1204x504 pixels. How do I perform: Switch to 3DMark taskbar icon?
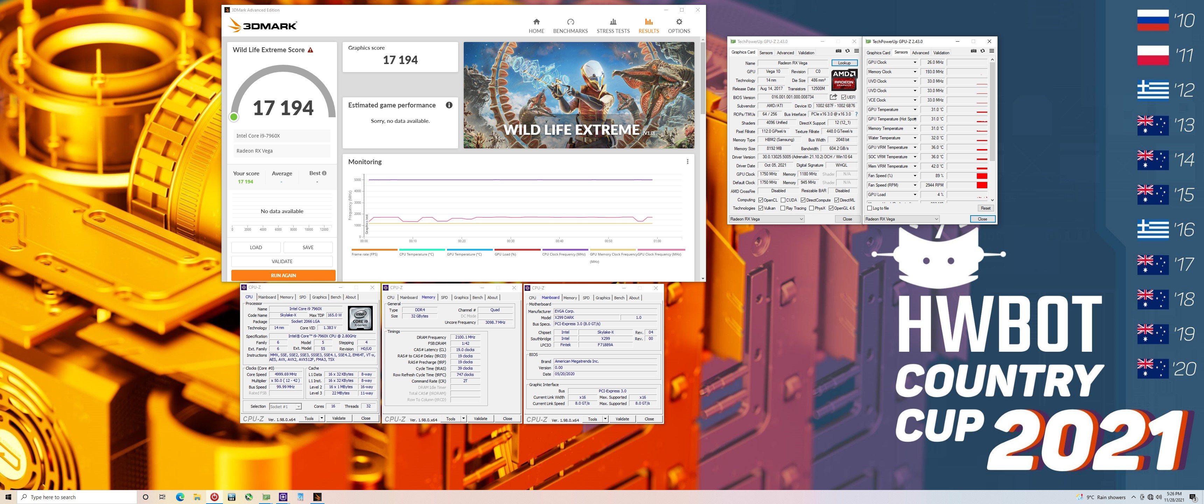tap(317, 497)
